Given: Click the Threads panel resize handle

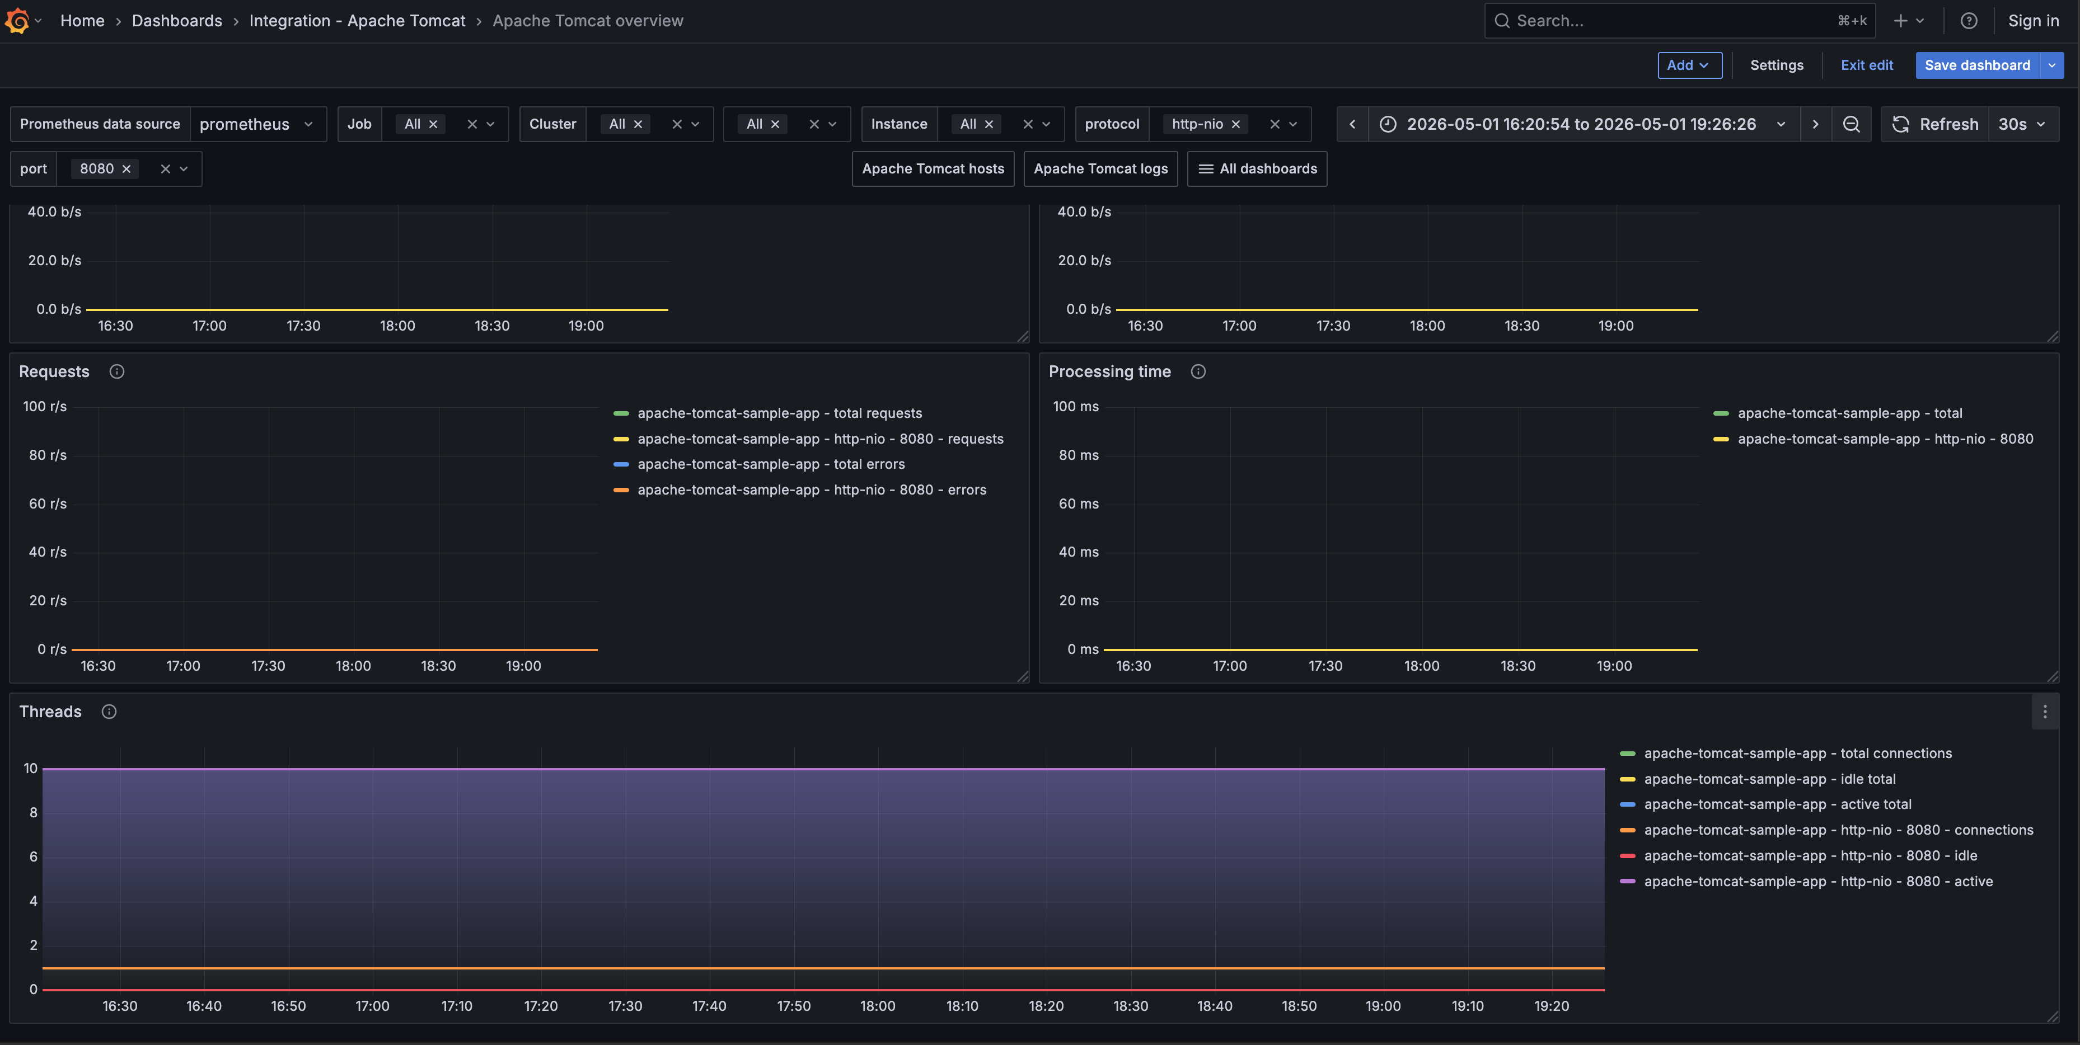Looking at the screenshot, I should click(x=2053, y=1017).
